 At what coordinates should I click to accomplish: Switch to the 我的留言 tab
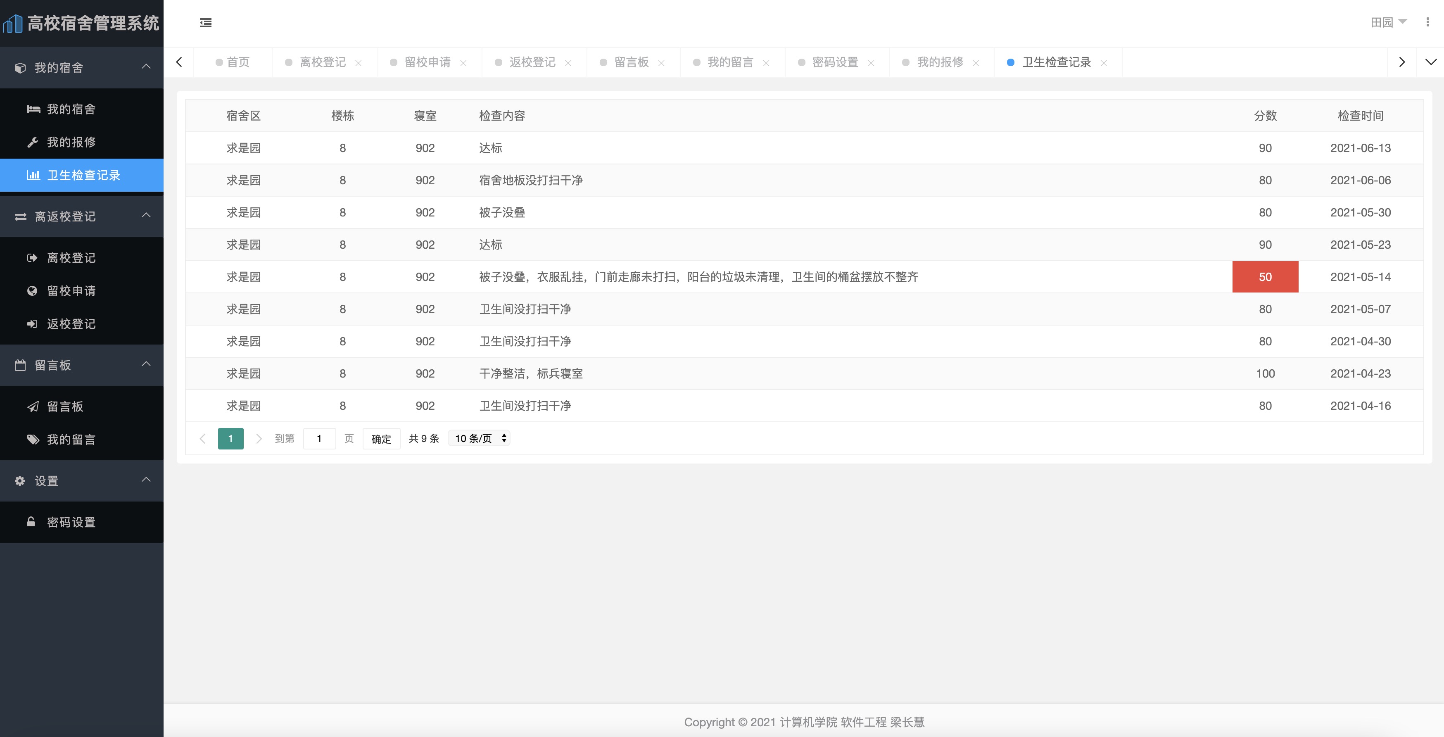729,62
